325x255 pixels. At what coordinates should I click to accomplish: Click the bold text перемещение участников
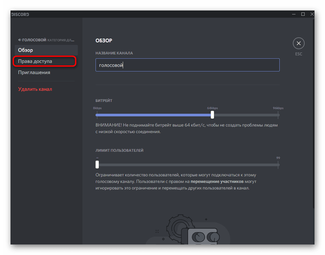tap(217, 182)
